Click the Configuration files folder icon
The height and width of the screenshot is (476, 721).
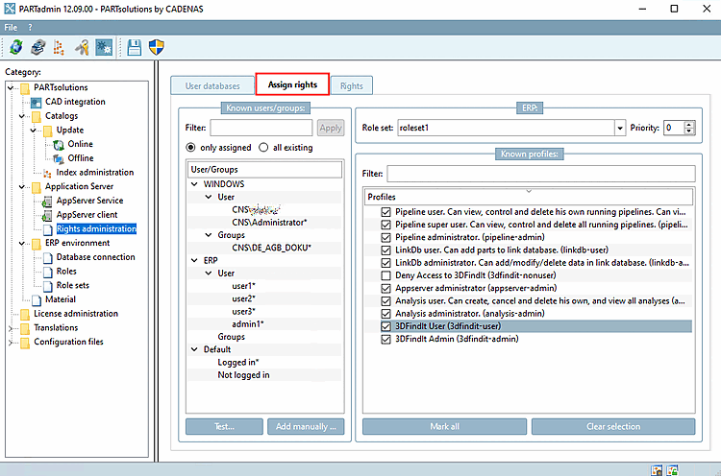(x=25, y=343)
